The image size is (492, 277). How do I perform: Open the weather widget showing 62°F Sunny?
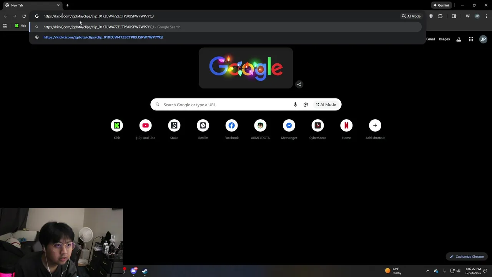(393, 271)
